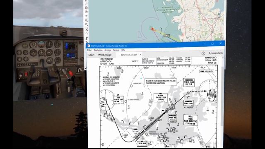Click the scroll-up arrow of PDF scrollbar
Viewport: 265px width, 149px height.
[223, 58]
